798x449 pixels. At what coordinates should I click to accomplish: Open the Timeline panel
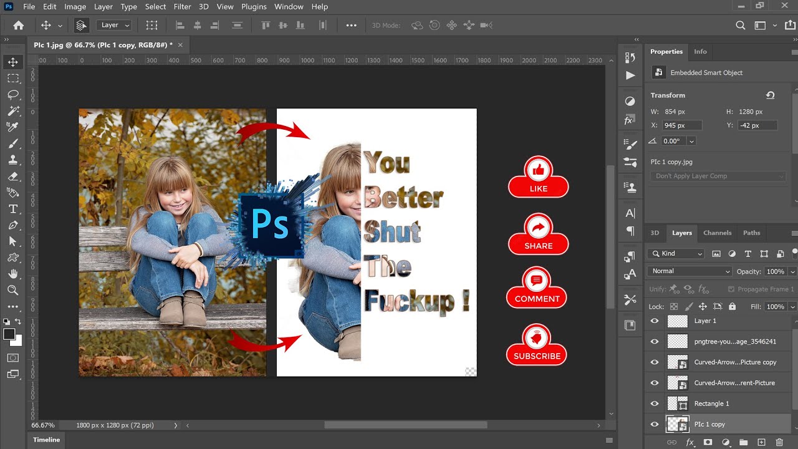click(47, 440)
